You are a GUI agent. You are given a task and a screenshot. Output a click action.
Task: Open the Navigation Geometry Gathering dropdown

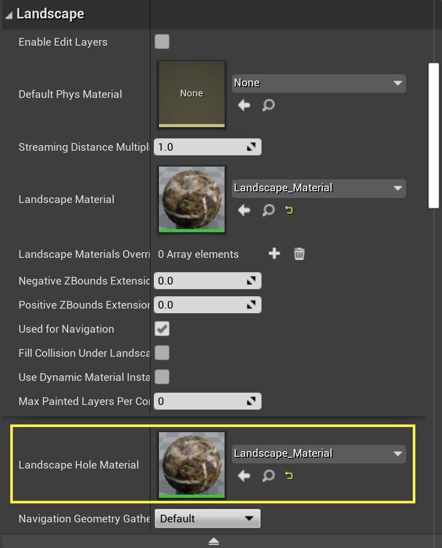click(x=207, y=518)
